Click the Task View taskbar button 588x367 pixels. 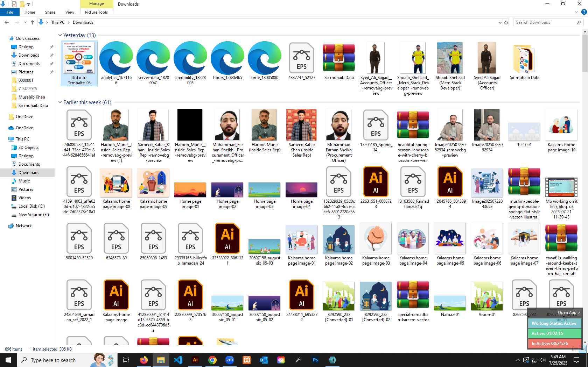[x=126, y=360]
